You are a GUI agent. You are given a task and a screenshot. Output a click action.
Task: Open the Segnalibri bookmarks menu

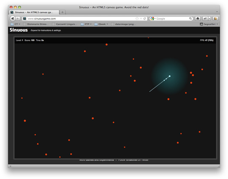(209, 24)
